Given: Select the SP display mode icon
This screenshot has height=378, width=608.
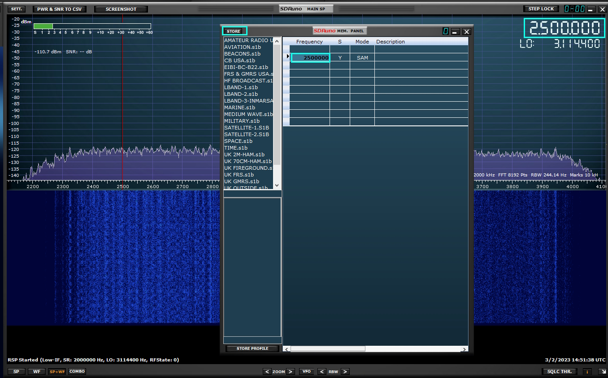Looking at the screenshot, I should tap(16, 371).
